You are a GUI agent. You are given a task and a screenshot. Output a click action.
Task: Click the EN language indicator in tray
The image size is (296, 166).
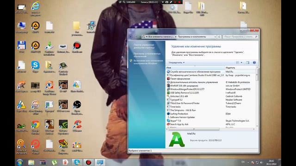point(242,162)
